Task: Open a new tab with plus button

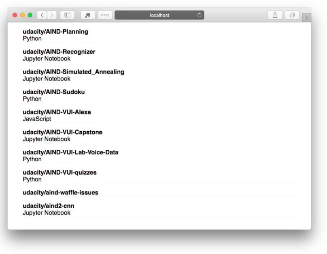Action: point(307,18)
